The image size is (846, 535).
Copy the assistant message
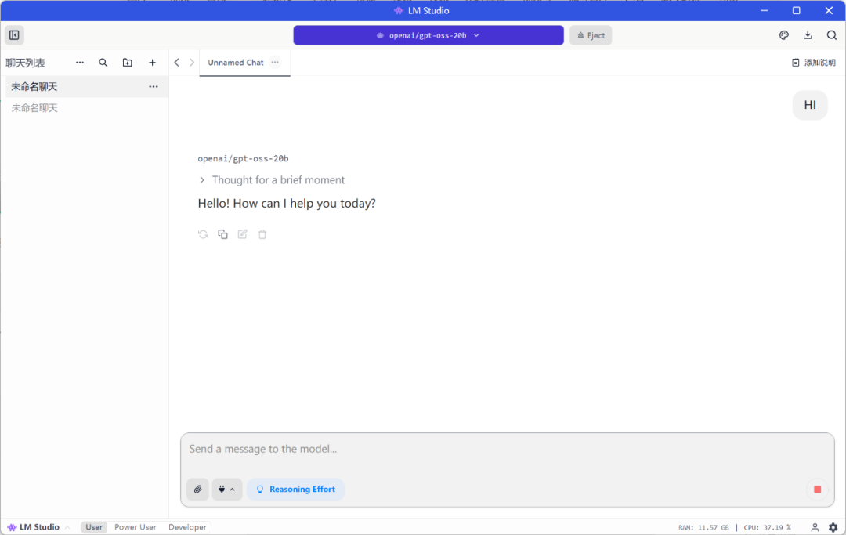pos(222,234)
